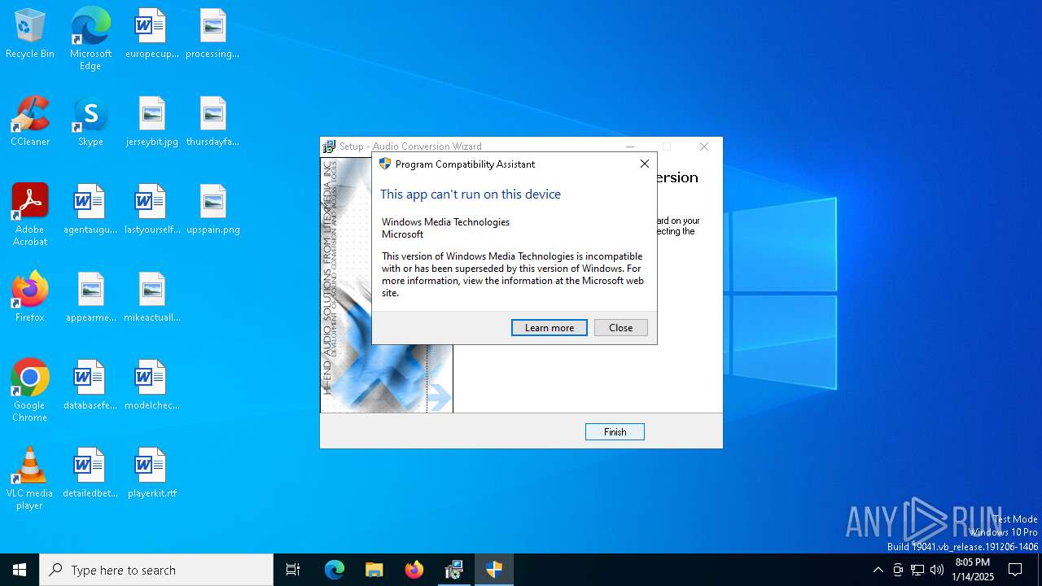Select the processing image file icon
Image resolution: width=1042 pixels, height=586 pixels.
tap(212, 33)
